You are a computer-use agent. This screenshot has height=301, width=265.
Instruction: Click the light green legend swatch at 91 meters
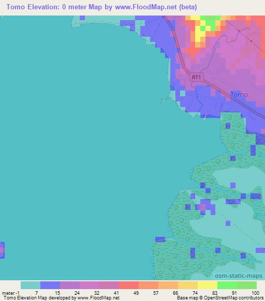247,285
